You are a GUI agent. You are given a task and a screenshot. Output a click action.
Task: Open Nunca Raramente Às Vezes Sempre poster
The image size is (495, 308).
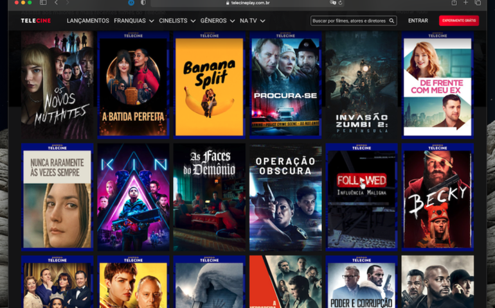(x=57, y=198)
